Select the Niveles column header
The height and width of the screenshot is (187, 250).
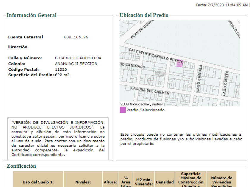[x=83, y=182]
